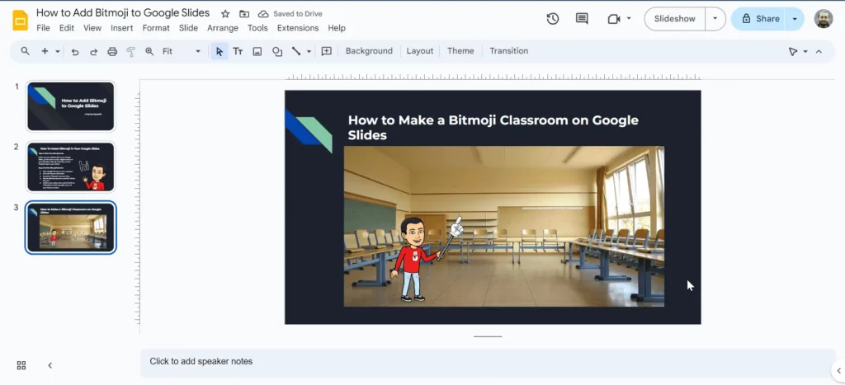Screen dimensions: 845x385
Task: Select the Shape tool
Action: pos(277,51)
